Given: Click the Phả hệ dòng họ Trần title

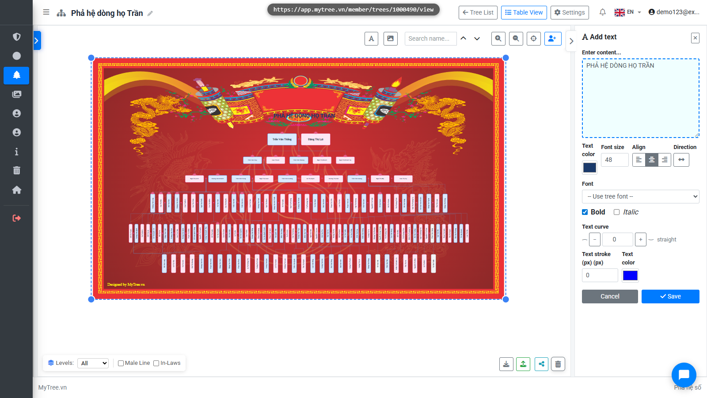Looking at the screenshot, I should pos(107,13).
